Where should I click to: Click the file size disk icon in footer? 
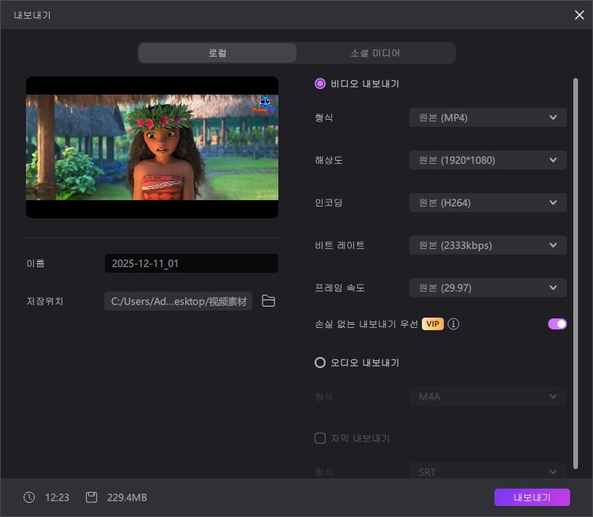(91, 497)
